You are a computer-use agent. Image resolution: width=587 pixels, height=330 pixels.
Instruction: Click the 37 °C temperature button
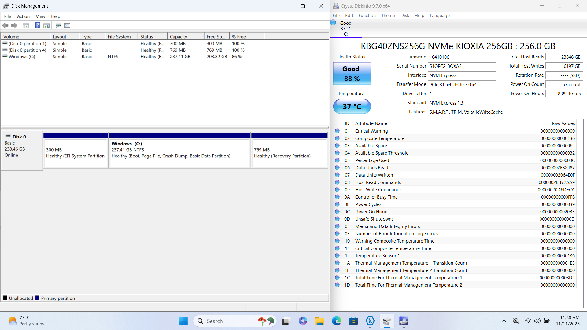coord(352,107)
